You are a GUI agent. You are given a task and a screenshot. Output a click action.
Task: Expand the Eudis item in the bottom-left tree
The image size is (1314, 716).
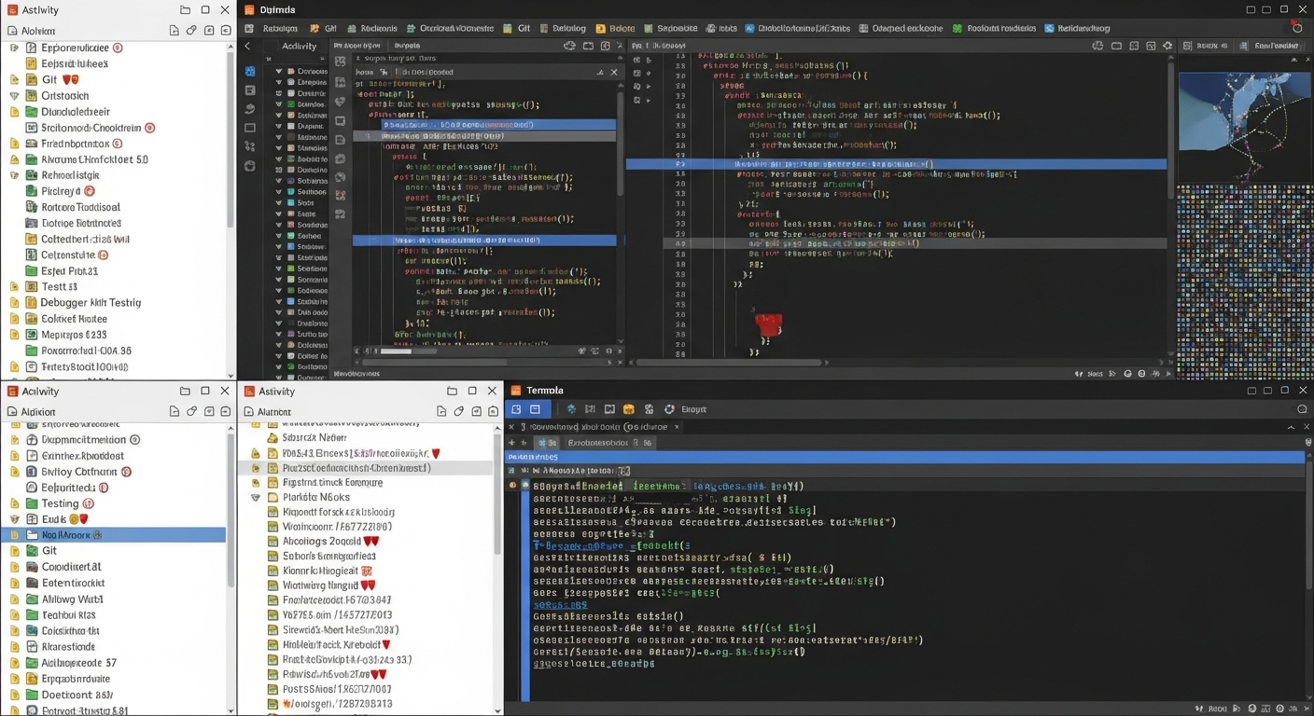click(14, 519)
